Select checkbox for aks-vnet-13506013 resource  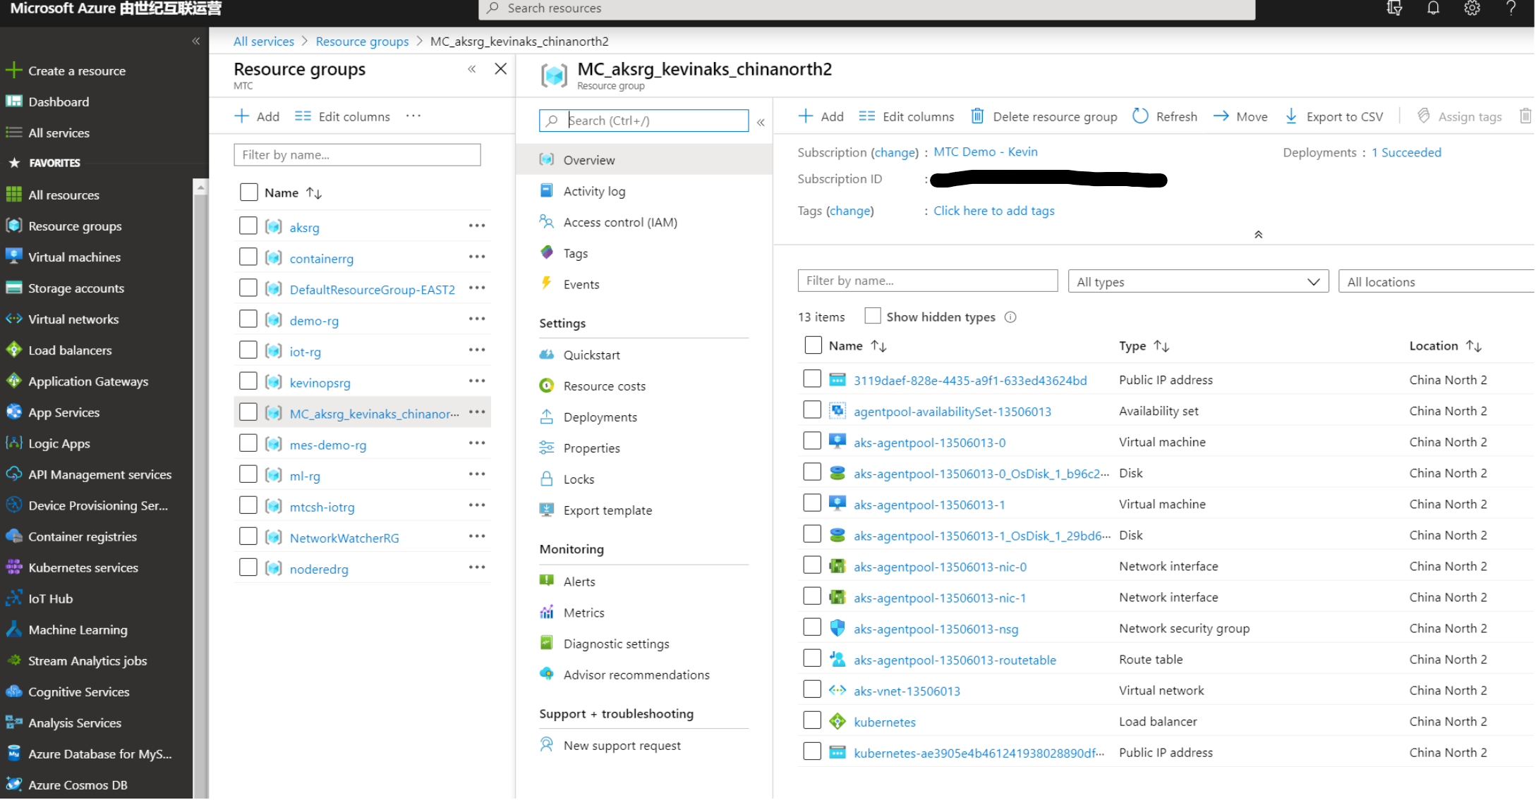(x=812, y=690)
